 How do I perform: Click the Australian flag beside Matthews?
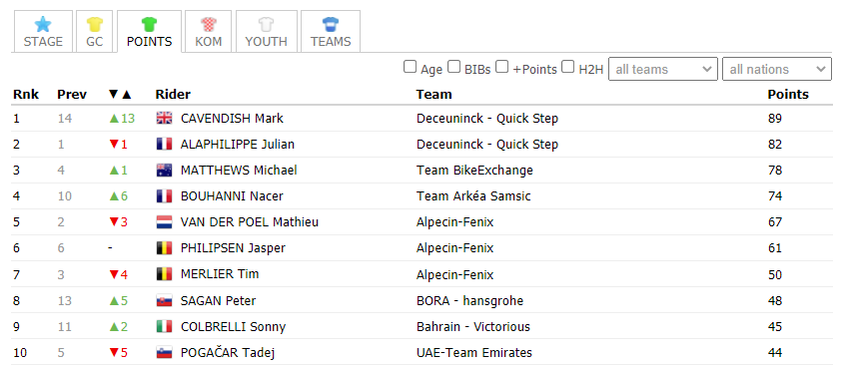pos(164,171)
